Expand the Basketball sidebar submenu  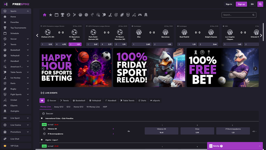(28, 50)
